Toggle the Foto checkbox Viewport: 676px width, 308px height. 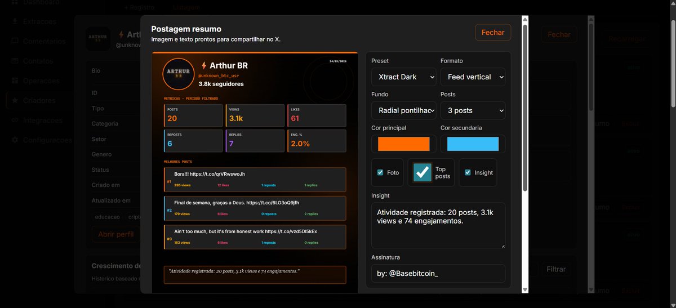point(380,172)
